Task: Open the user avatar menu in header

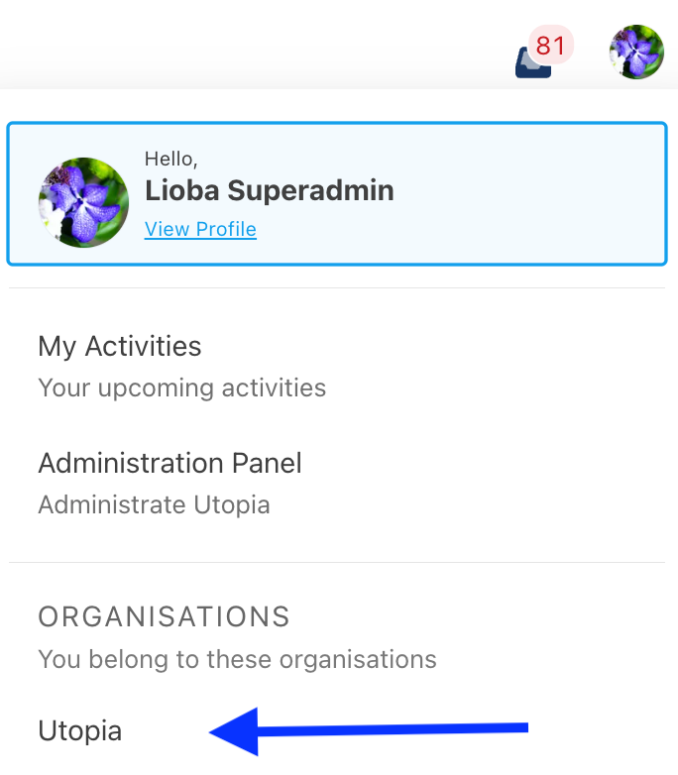Action: pos(635,52)
